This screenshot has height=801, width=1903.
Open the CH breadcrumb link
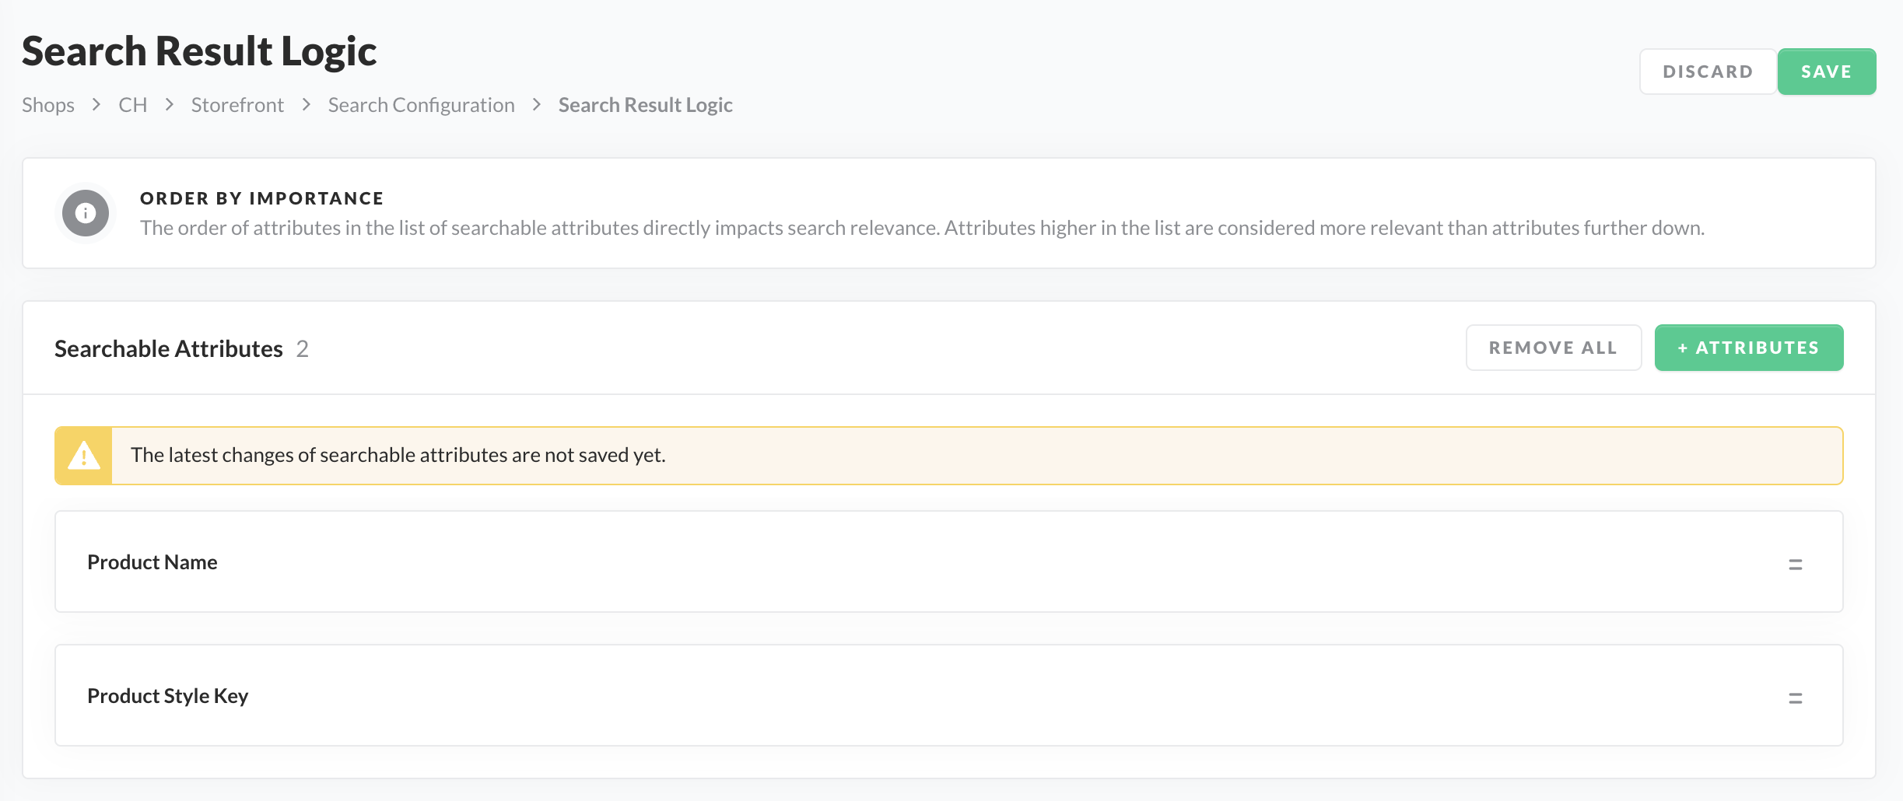(x=132, y=105)
